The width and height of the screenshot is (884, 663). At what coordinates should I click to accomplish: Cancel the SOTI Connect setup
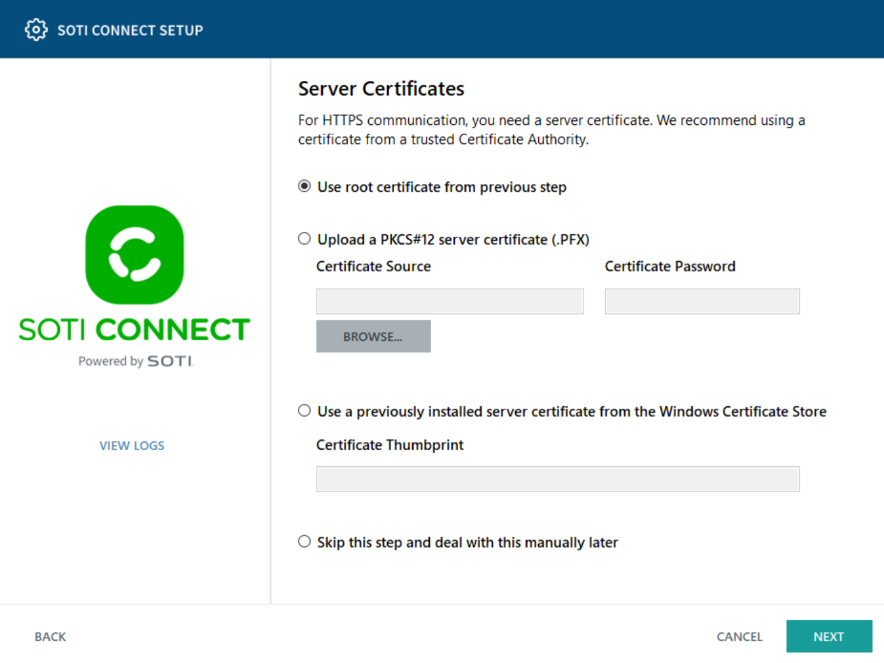739,637
